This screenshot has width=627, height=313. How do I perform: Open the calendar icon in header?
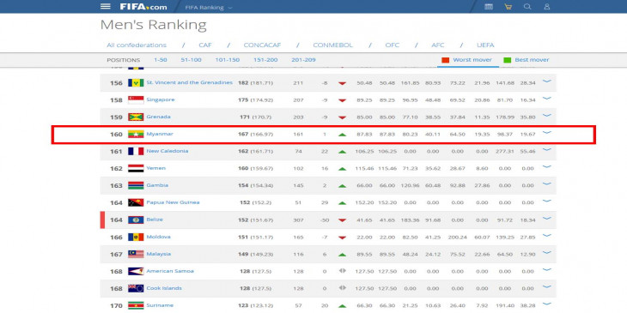click(488, 7)
